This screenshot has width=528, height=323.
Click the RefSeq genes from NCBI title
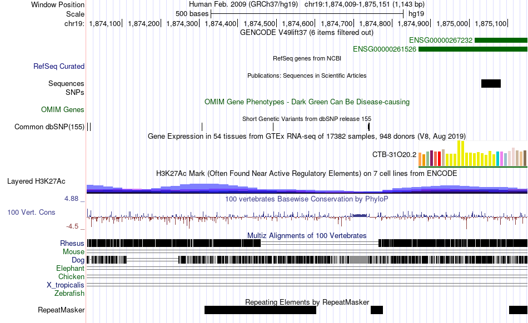[307, 58]
